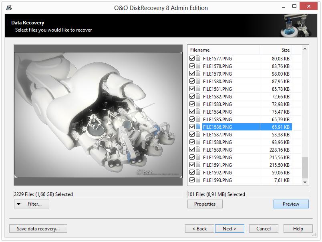Select file name FILE1578.PNG
Image resolution: width=322 pixels, height=242 pixels.
[x=217, y=66]
